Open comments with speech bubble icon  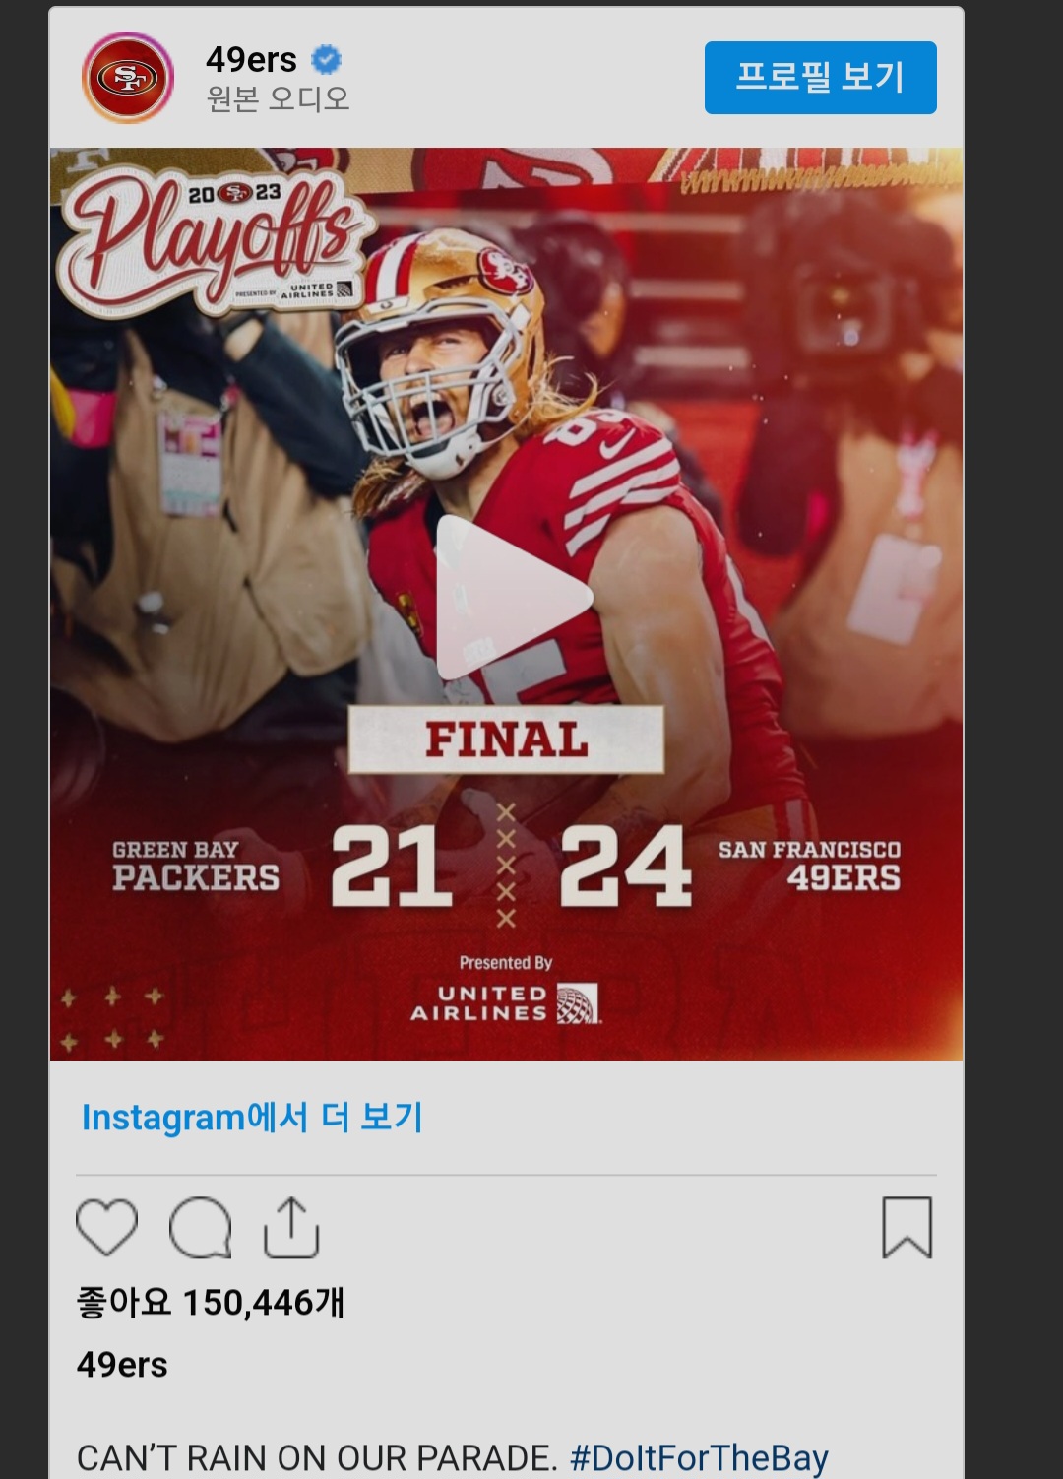pyautogui.click(x=201, y=1228)
